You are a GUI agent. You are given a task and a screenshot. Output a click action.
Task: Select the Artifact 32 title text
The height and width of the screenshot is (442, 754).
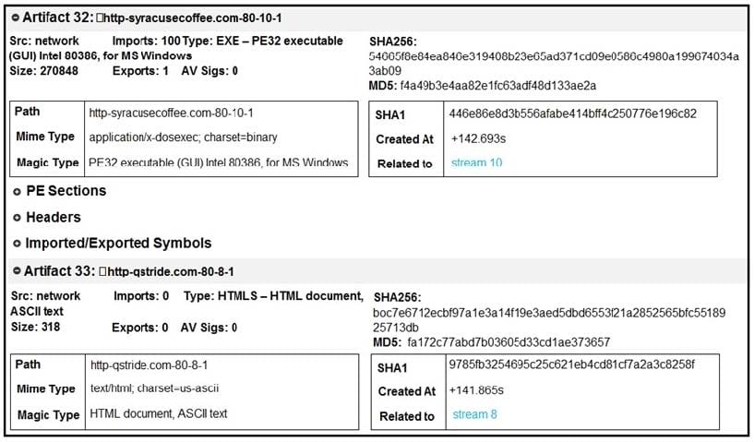click(58, 18)
